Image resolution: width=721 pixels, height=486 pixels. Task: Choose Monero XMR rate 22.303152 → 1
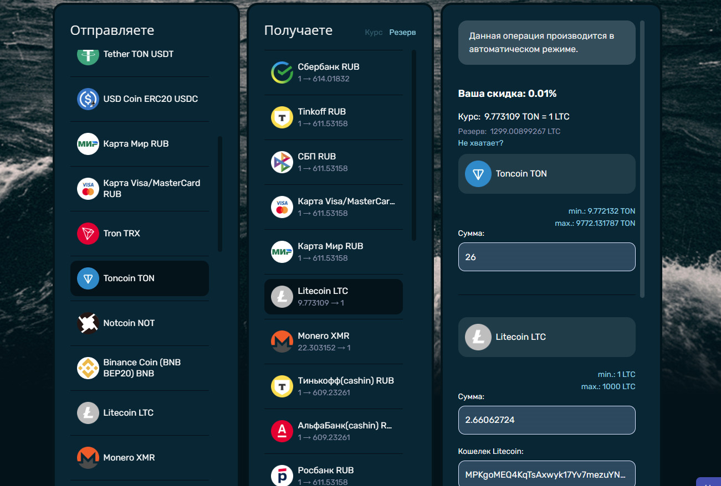point(324,348)
